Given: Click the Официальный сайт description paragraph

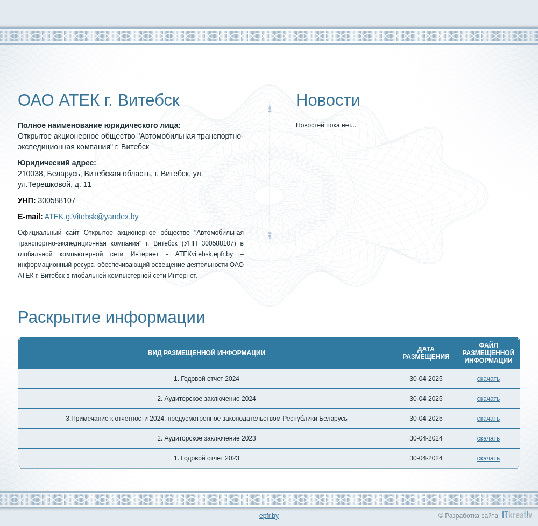Looking at the screenshot, I should click(x=131, y=254).
